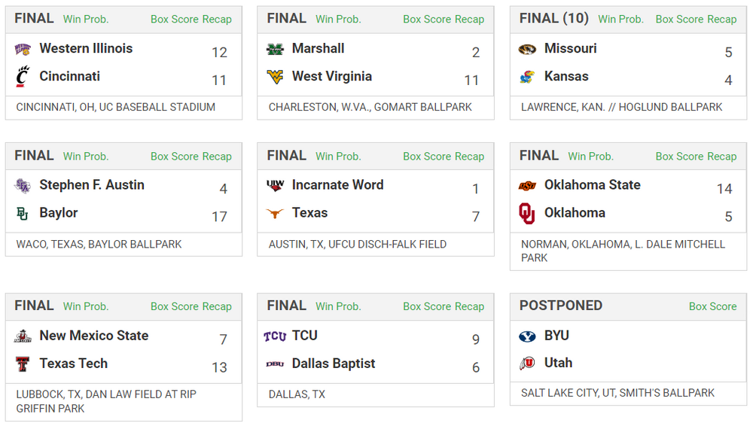Click the Oklahoma State team name

coord(592,185)
